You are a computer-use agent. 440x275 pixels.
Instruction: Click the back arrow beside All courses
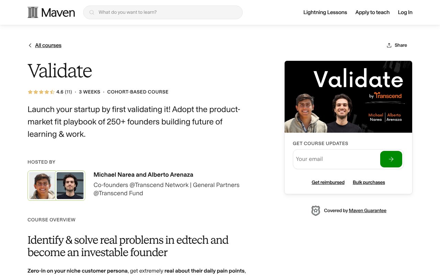(x=30, y=45)
